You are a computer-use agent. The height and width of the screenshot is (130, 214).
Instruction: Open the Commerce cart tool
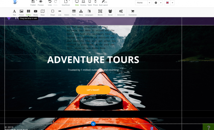pyautogui.click(x=132, y=13)
